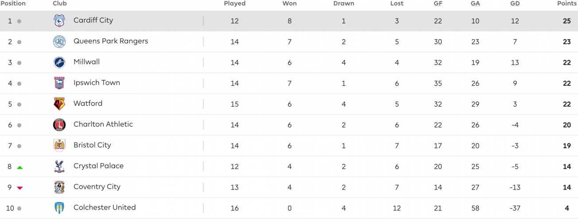578x221 pixels.
Task: Select the Millwall table row name
Action: [86, 62]
